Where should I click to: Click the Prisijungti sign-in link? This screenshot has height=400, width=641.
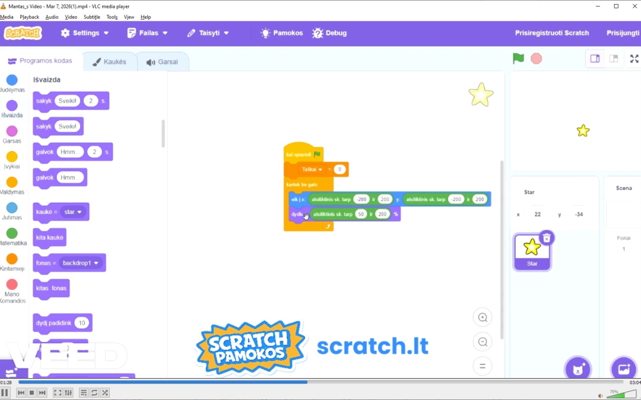pyautogui.click(x=623, y=33)
